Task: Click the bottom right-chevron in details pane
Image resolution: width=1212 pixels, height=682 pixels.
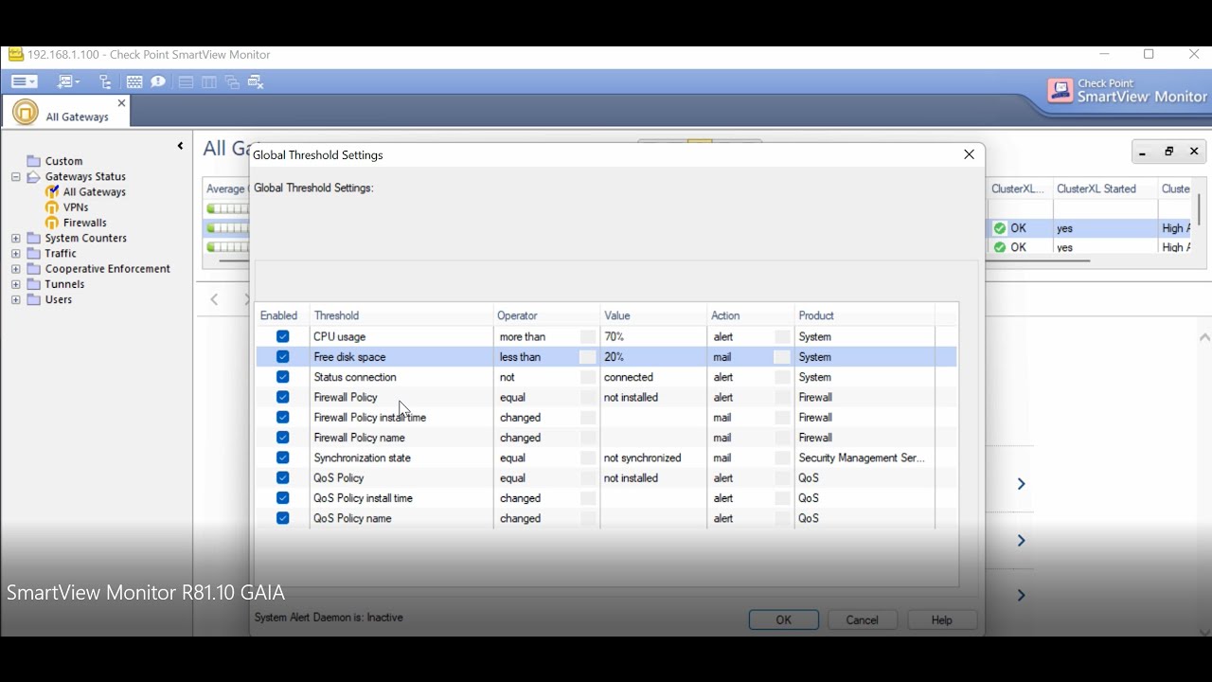Action: coord(1021,596)
